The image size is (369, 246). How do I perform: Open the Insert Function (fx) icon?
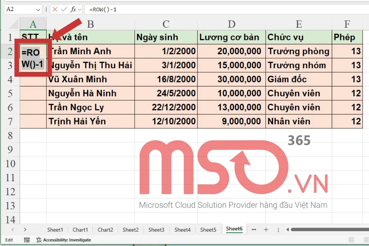pos(73,9)
